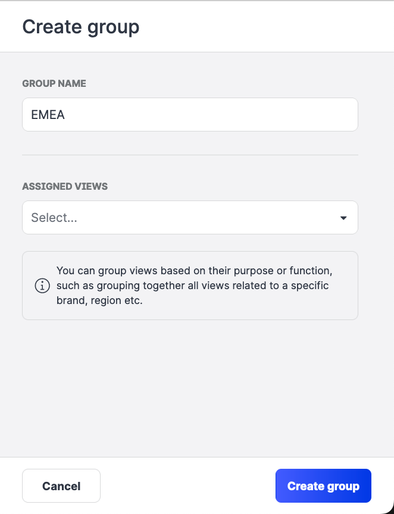Image resolution: width=394 pixels, height=514 pixels.
Task: Click the empty area below the hint box
Action: tap(190, 387)
